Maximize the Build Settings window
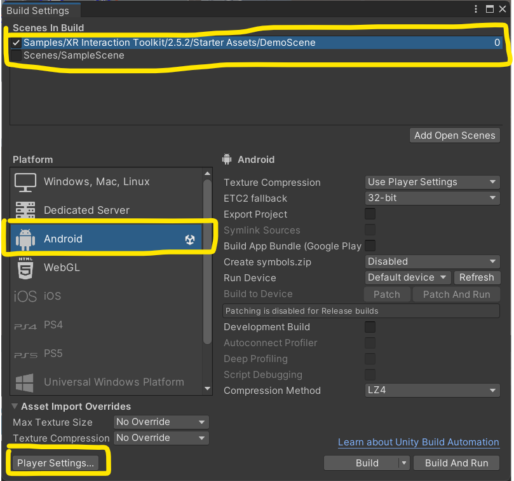The image size is (514, 481). pyautogui.click(x=490, y=9)
